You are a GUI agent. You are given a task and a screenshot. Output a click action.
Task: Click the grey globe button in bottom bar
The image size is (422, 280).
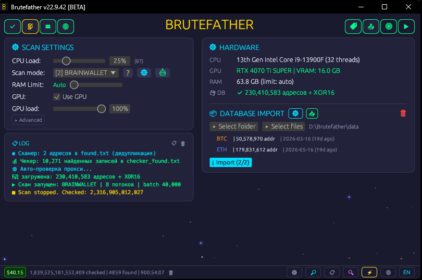coord(388,273)
